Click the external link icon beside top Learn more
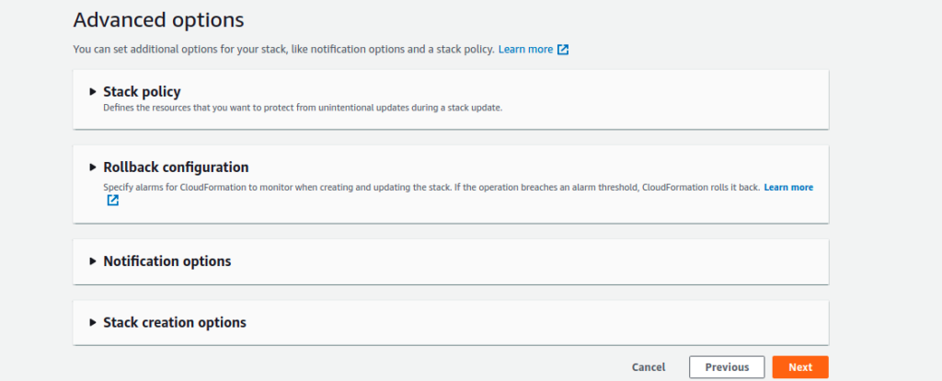The width and height of the screenshot is (942, 381). pyautogui.click(x=563, y=50)
